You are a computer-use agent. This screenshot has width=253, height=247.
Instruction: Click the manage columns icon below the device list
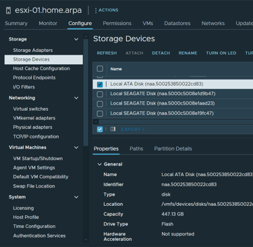tap(113, 129)
